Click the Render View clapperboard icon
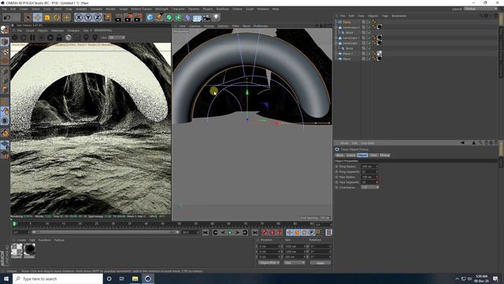Viewport: 504px width, 284px height. tap(118, 17)
